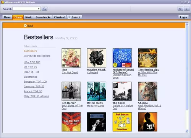Click the orange Back arrow icon
The height and width of the screenshot is (138, 191).
tap(25, 26)
